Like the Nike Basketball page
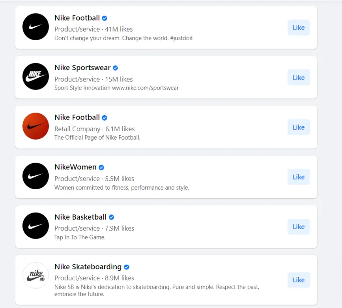Screen dimensions: 342x308 pyautogui.click(x=299, y=226)
